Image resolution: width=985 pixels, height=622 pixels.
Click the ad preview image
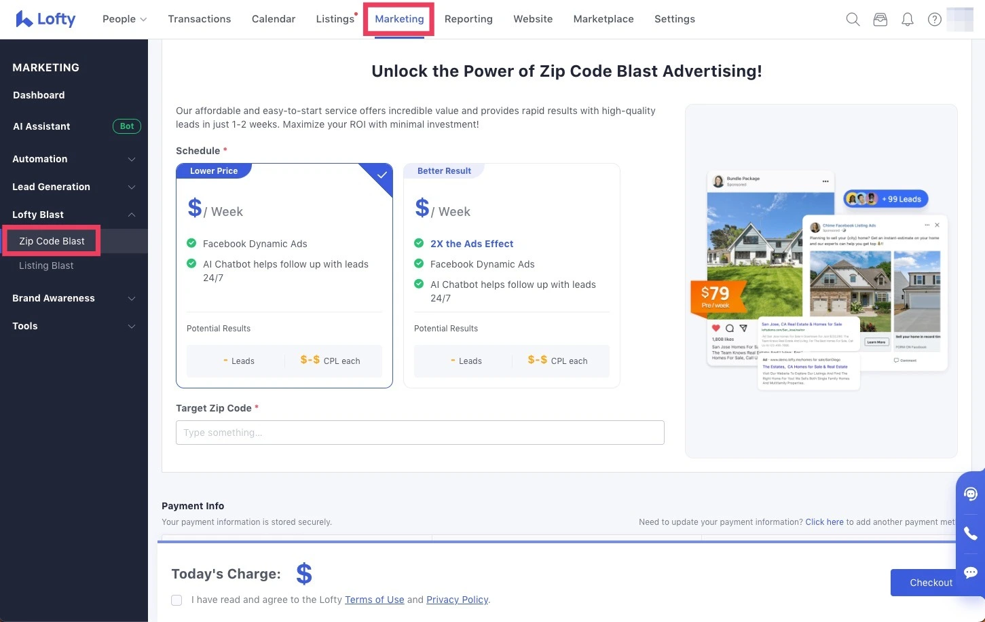pos(821,281)
